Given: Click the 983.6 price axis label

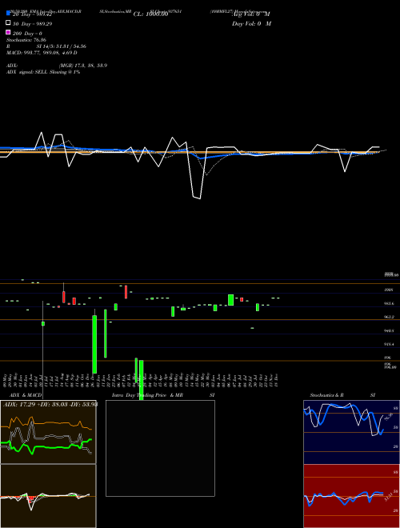Looking at the screenshot, I should 390,303.
